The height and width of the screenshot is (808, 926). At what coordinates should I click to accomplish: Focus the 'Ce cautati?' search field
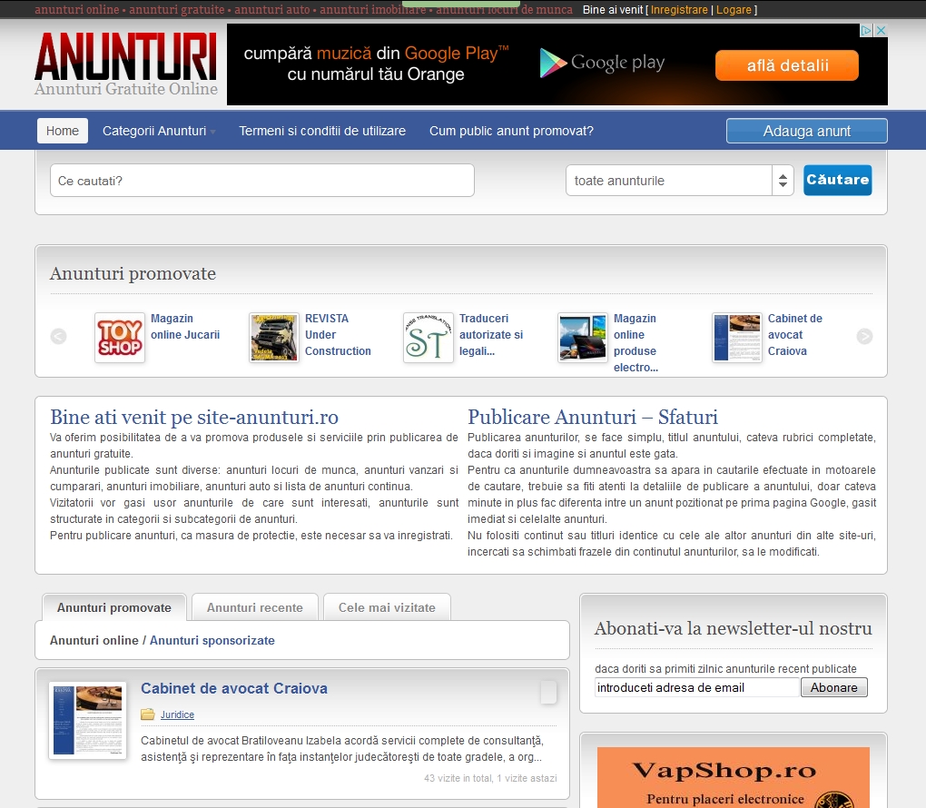[x=261, y=181]
